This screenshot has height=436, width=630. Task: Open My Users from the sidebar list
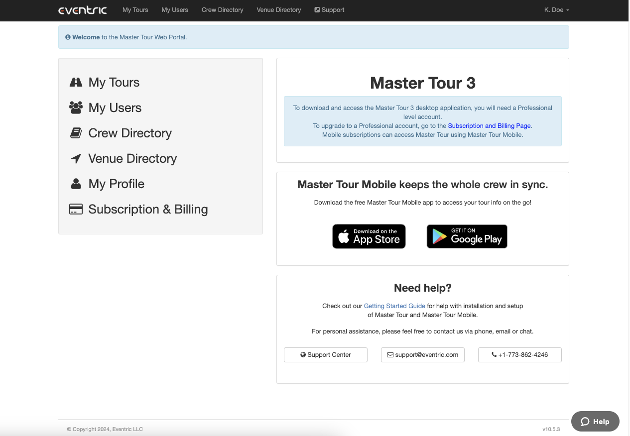[115, 108]
